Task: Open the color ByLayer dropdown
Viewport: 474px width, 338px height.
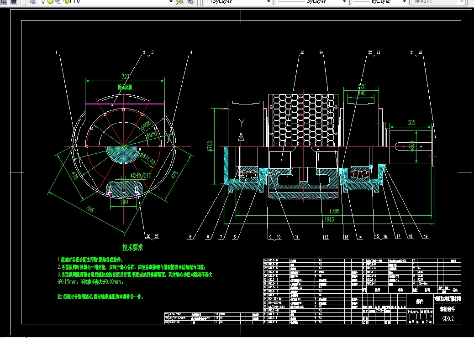Action: coord(269,2)
